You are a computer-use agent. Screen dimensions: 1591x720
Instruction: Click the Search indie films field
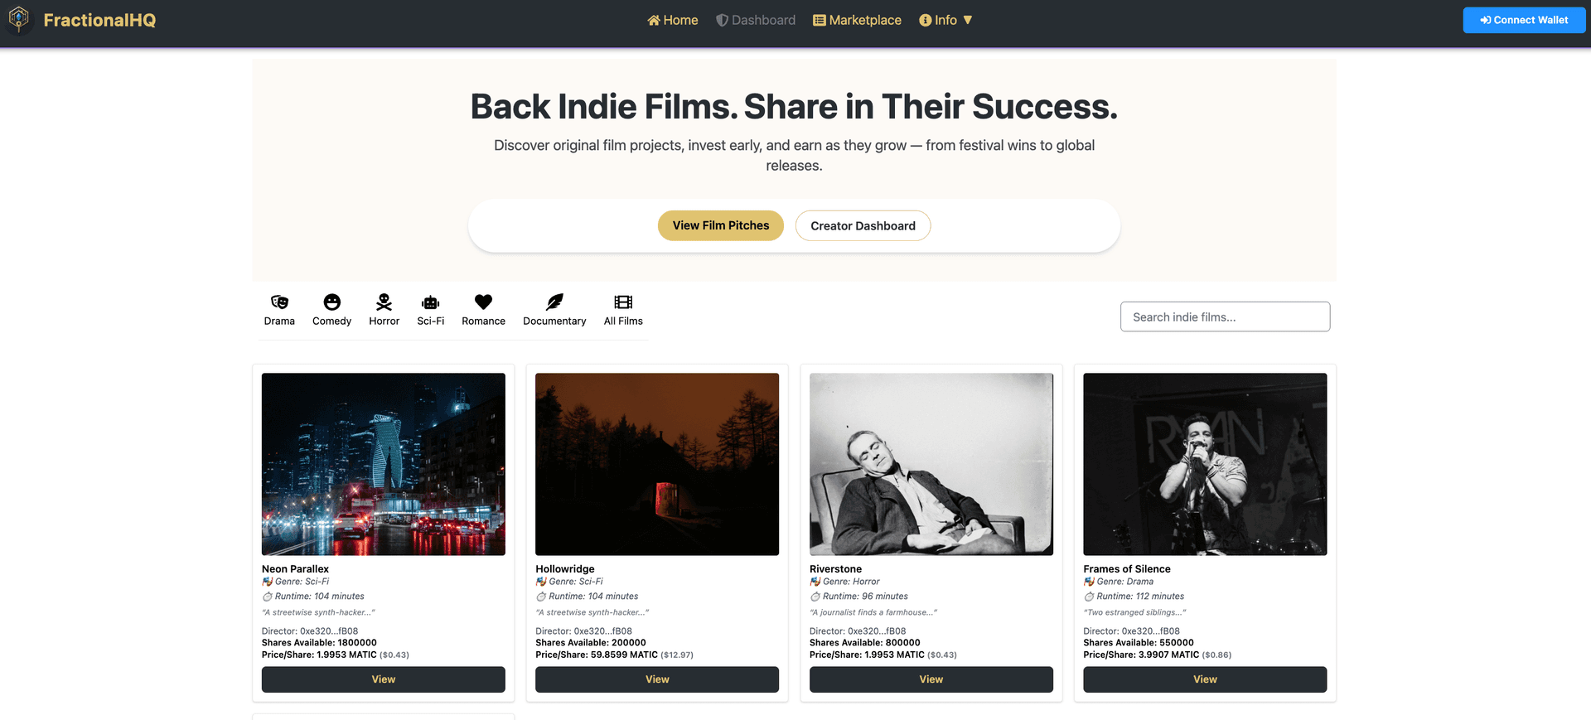(1225, 317)
